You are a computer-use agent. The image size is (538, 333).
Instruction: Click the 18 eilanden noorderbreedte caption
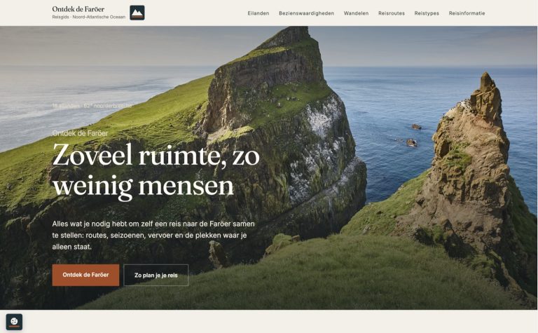click(x=92, y=106)
